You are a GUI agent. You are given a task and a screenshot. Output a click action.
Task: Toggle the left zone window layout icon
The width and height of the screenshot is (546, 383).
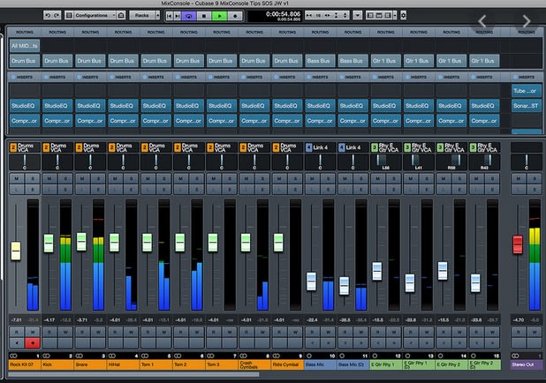coord(370,15)
